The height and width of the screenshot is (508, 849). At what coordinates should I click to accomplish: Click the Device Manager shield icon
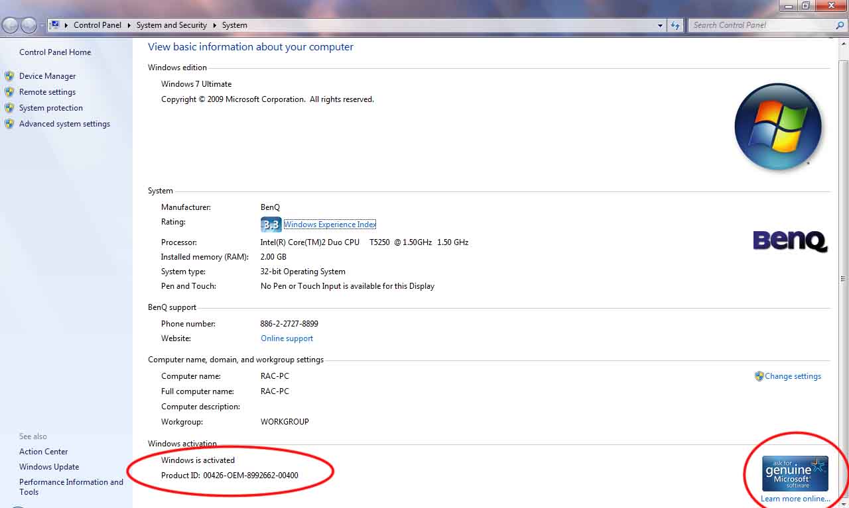[x=9, y=76]
